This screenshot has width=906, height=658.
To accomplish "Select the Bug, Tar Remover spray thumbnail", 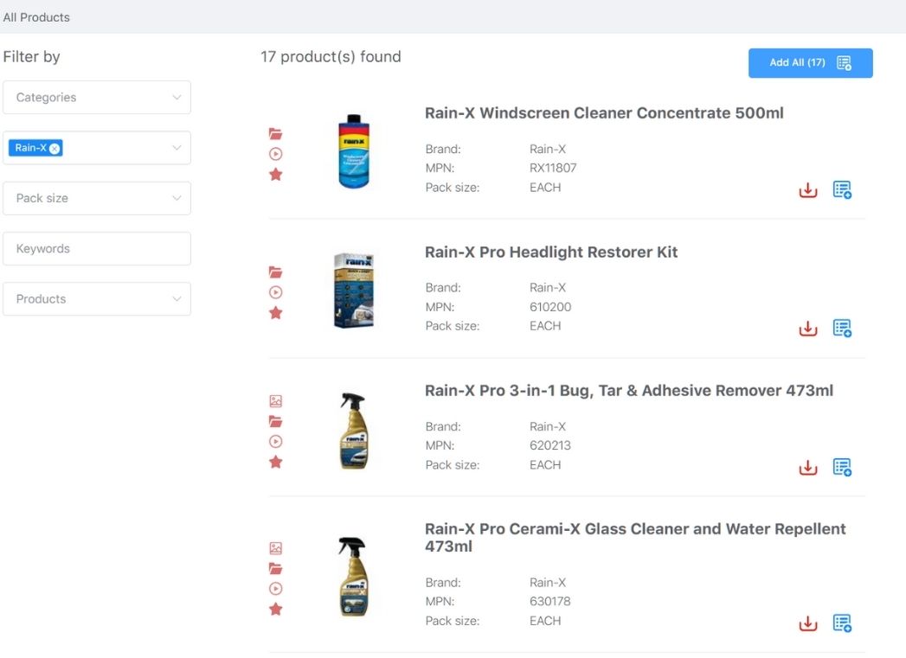I will [x=354, y=430].
